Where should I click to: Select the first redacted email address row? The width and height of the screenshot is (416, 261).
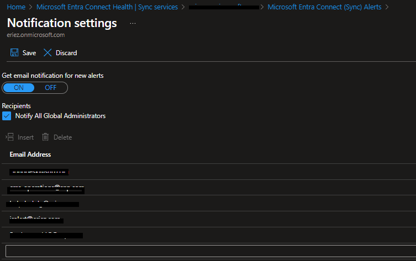point(209,172)
